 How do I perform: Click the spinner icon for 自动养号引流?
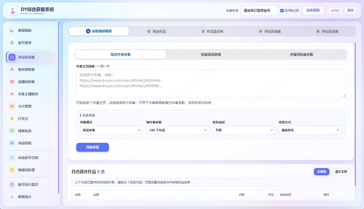click(12, 158)
